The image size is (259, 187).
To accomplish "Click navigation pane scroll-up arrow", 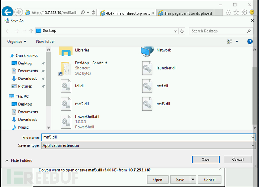I will pos(48,49).
